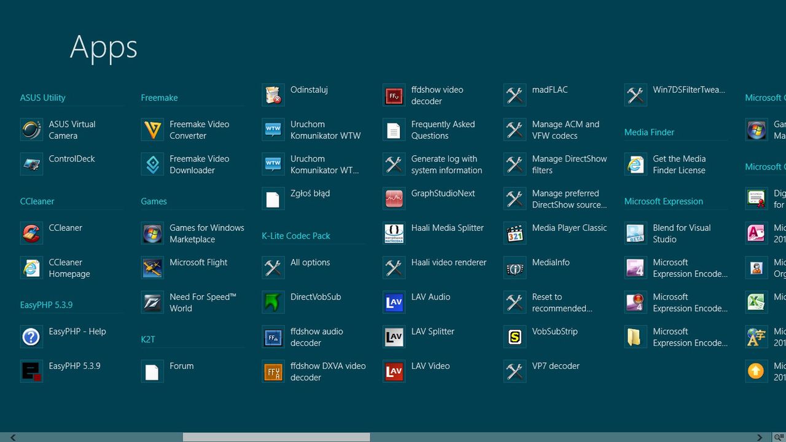
Task: Open CCleaner Homepage Internet Explorer icon
Action: click(x=31, y=268)
